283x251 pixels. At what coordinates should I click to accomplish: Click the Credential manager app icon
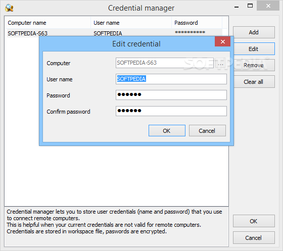click(x=9, y=8)
